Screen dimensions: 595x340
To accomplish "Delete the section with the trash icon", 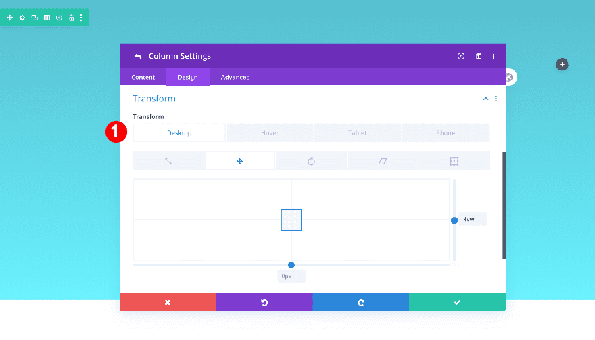I will point(72,18).
